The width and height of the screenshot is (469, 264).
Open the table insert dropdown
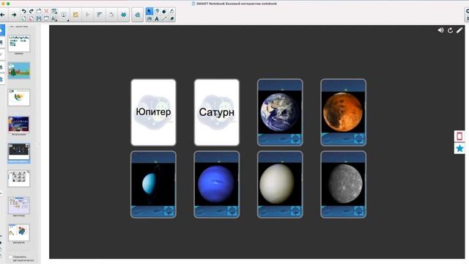[54, 12]
